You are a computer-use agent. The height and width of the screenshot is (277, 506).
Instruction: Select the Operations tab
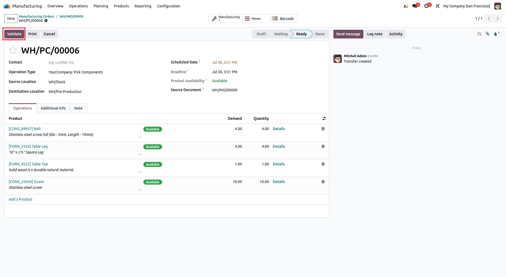click(23, 108)
